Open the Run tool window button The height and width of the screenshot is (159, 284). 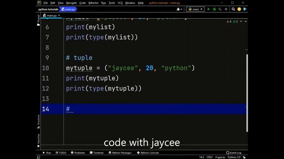pos(47,153)
